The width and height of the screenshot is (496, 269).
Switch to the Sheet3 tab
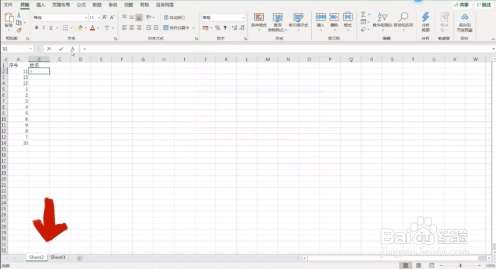pyautogui.click(x=57, y=258)
